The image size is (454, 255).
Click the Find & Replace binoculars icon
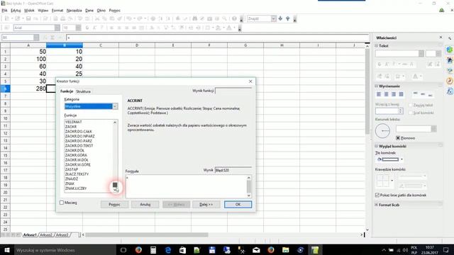(195, 18)
